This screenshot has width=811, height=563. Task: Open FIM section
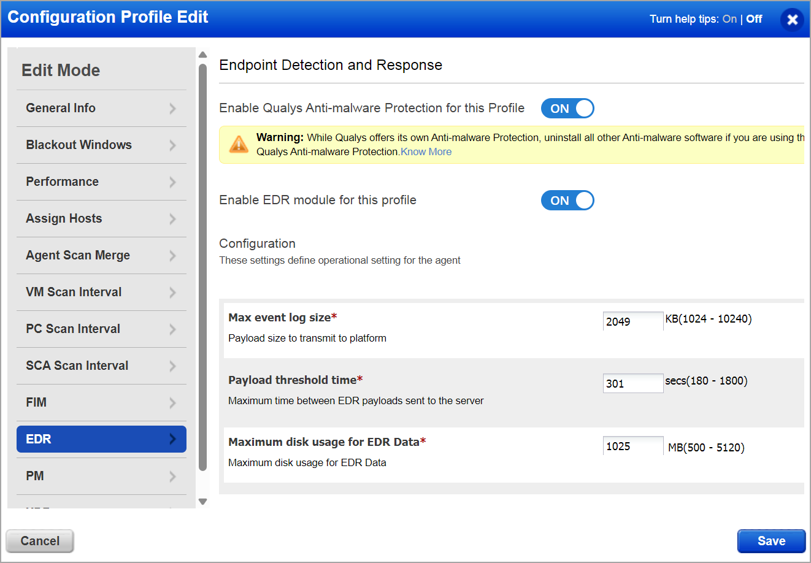101,402
